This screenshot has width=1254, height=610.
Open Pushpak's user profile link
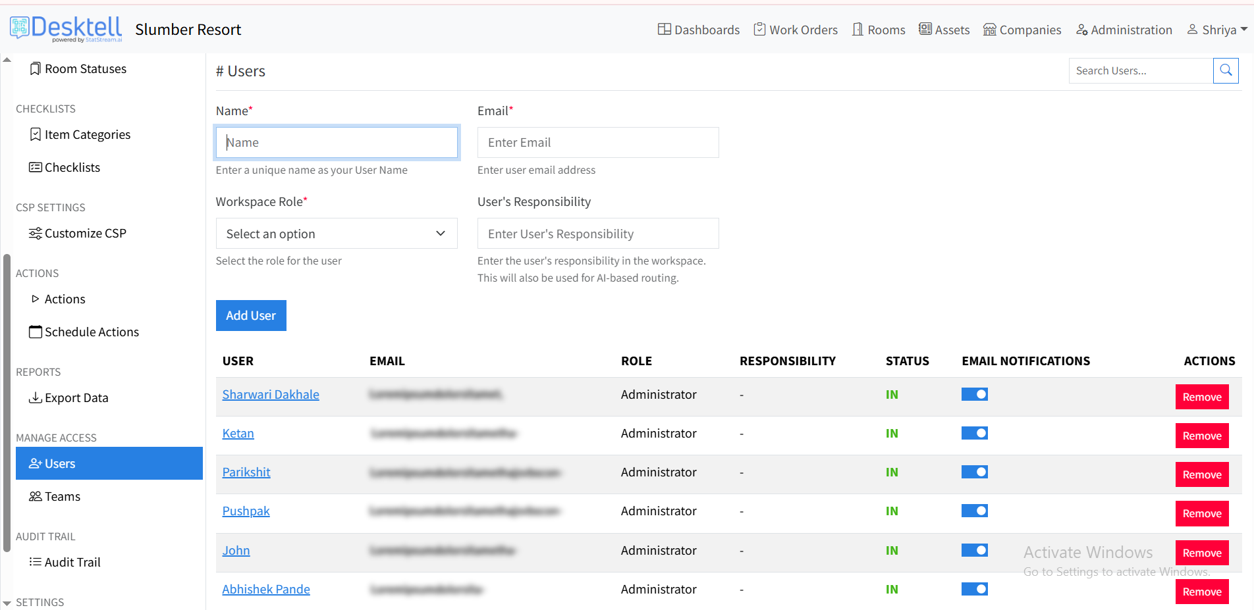point(246,511)
